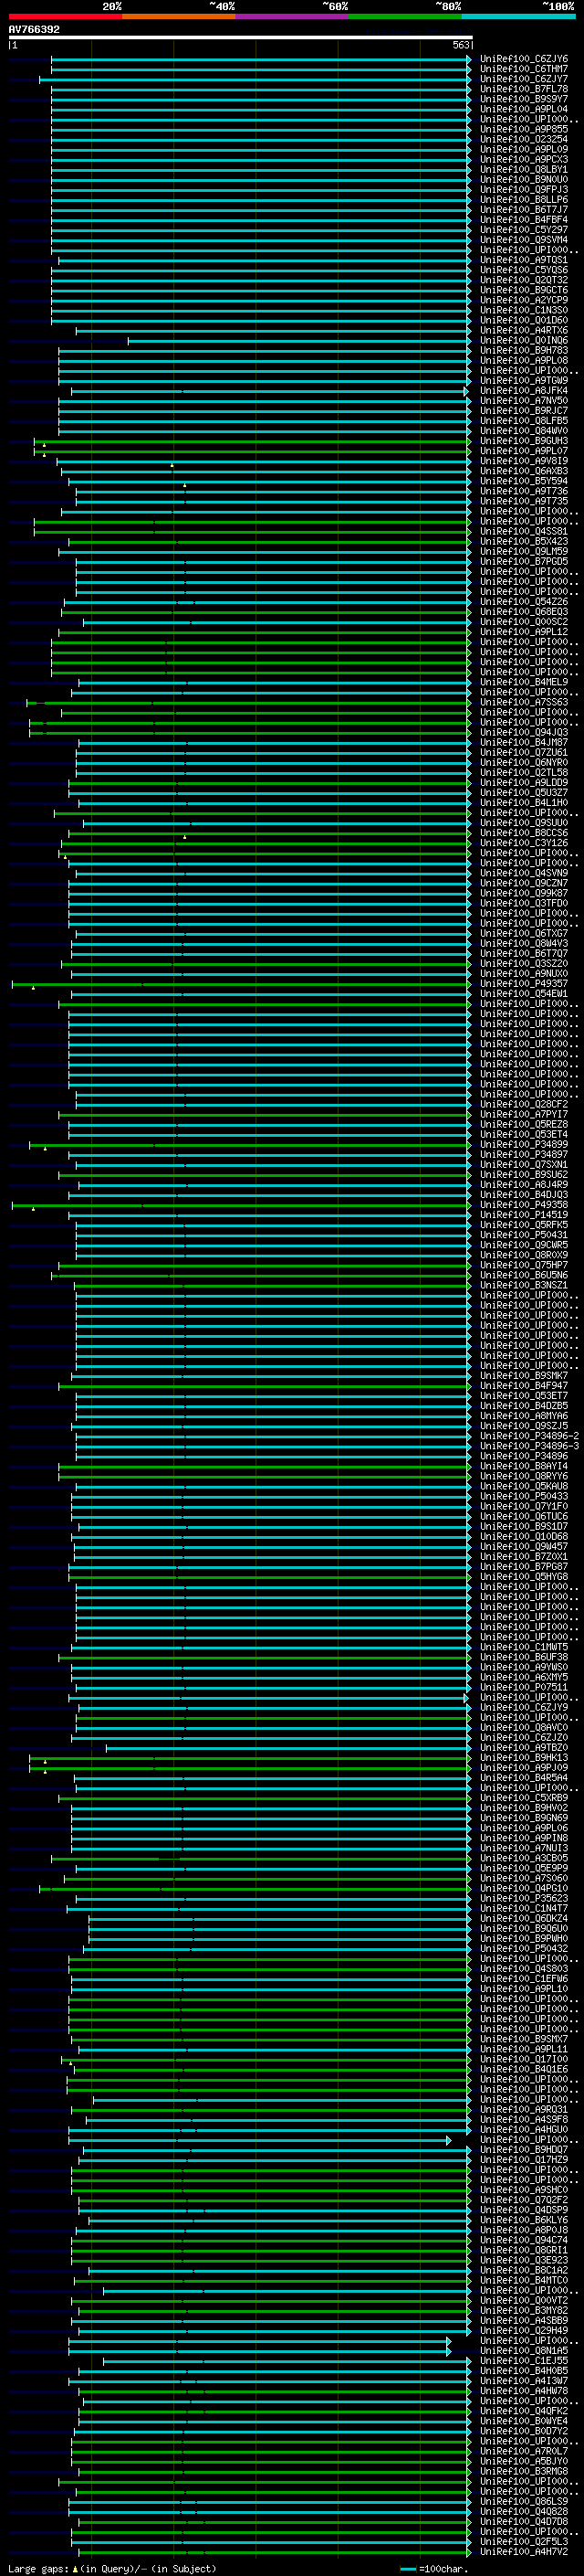The height and width of the screenshot is (2576, 584).
Task: Click the arrowhead ending the UniRef100_C6ZJY6 bar
Action: (469, 59)
